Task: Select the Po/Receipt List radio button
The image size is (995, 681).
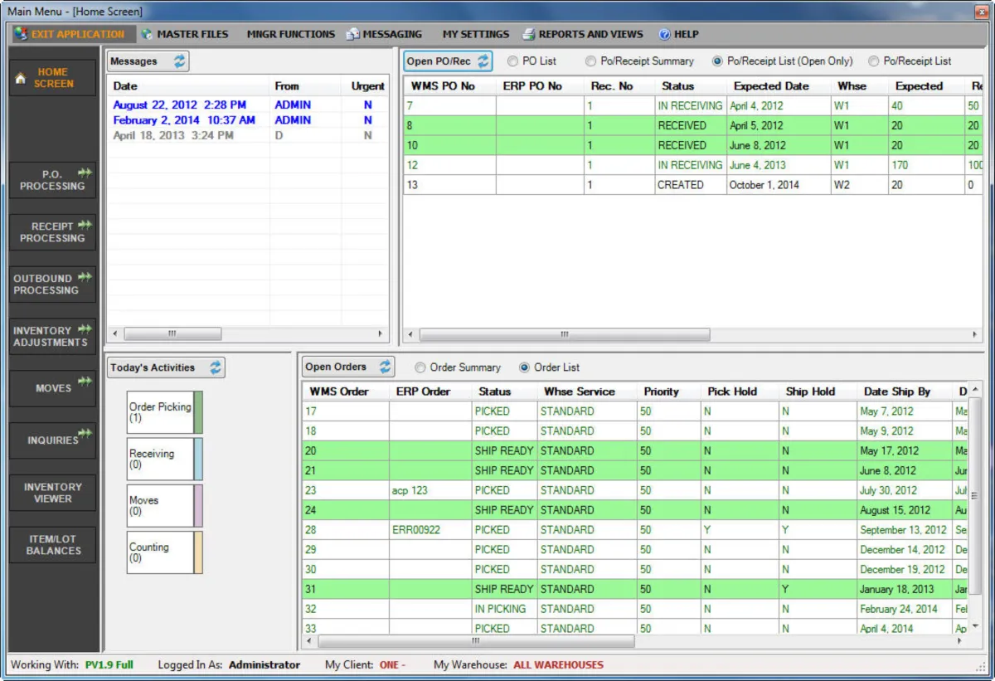Action: click(873, 61)
